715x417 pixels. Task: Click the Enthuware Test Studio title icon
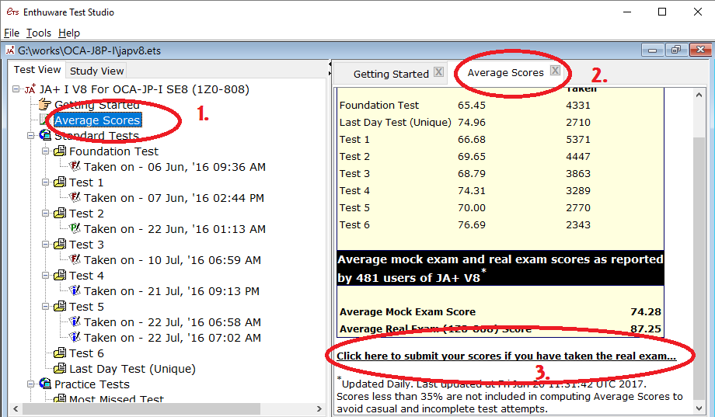click(12, 12)
